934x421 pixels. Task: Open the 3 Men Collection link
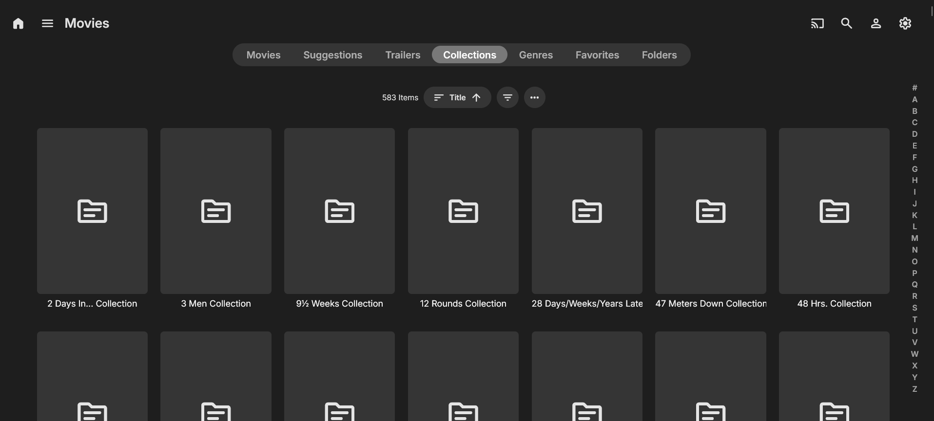tap(216, 303)
